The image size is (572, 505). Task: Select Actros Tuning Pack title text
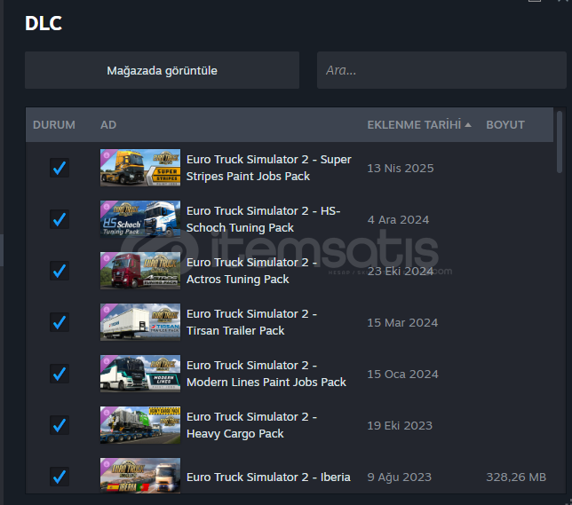click(x=251, y=271)
